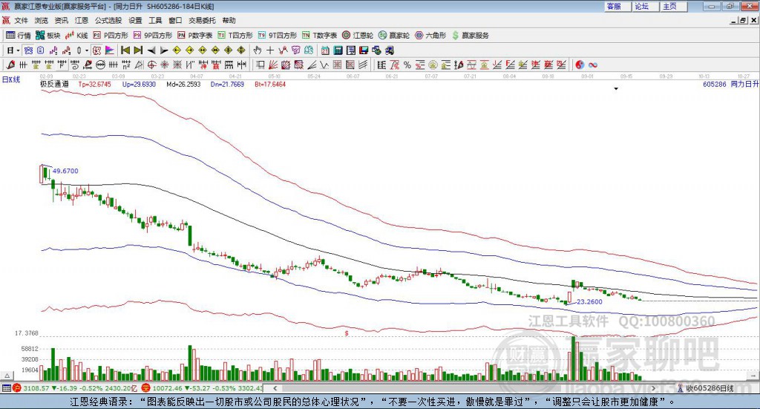Click the horizontal scrollbar right arrow
The width and height of the screenshot is (760, 409).
[653, 388]
